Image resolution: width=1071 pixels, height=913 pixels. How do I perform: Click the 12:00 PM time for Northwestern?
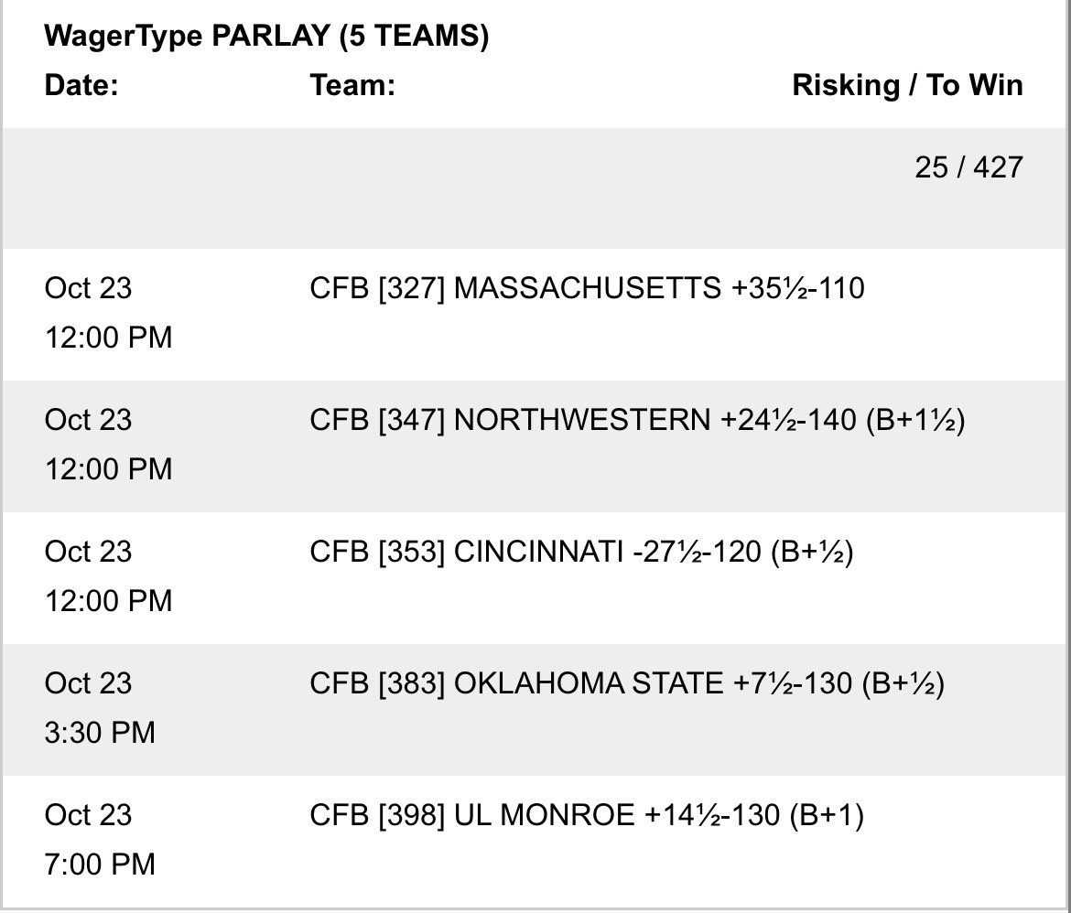click(109, 469)
